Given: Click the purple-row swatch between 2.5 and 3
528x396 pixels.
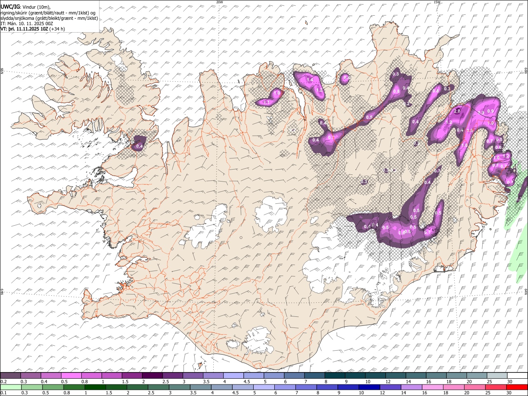Looking at the screenshot, I should (x=172, y=375).
